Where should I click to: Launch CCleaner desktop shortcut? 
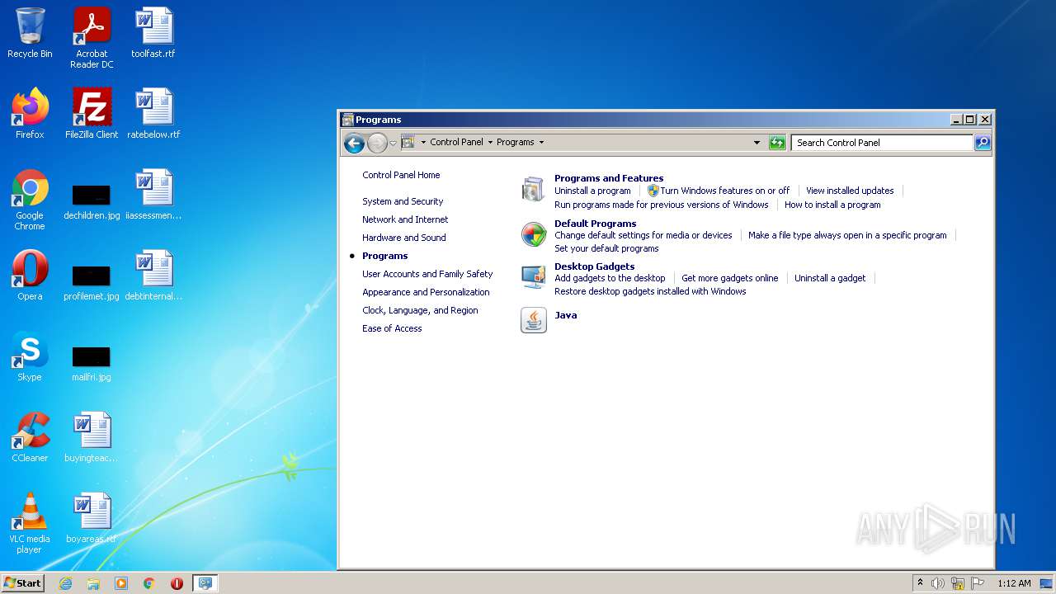click(30, 437)
